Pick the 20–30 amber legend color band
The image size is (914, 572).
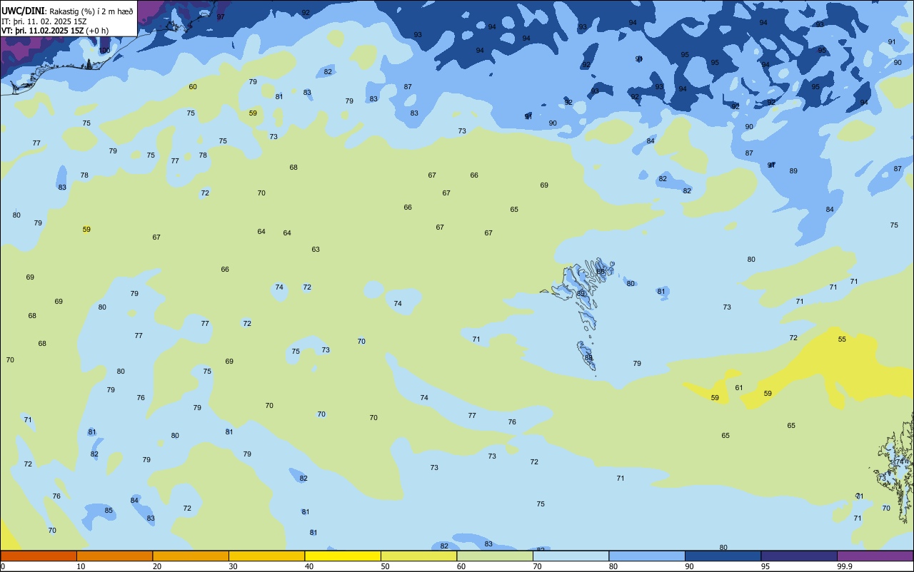click(x=191, y=556)
